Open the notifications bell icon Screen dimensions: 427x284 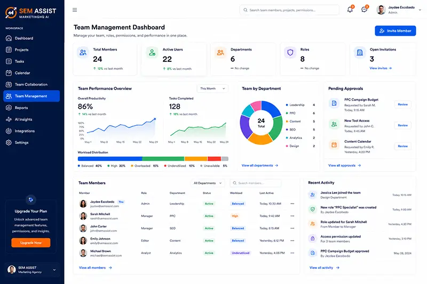click(350, 10)
